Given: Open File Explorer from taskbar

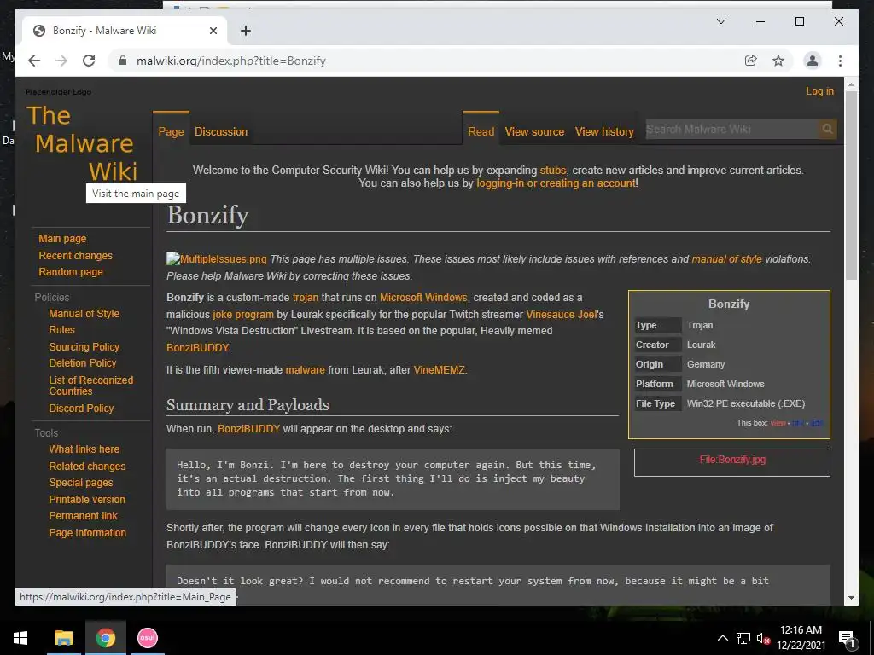Looking at the screenshot, I should click(x=63, y=638).
